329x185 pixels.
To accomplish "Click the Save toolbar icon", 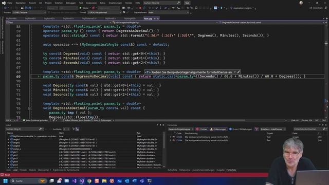I will (x=26, y=8).
